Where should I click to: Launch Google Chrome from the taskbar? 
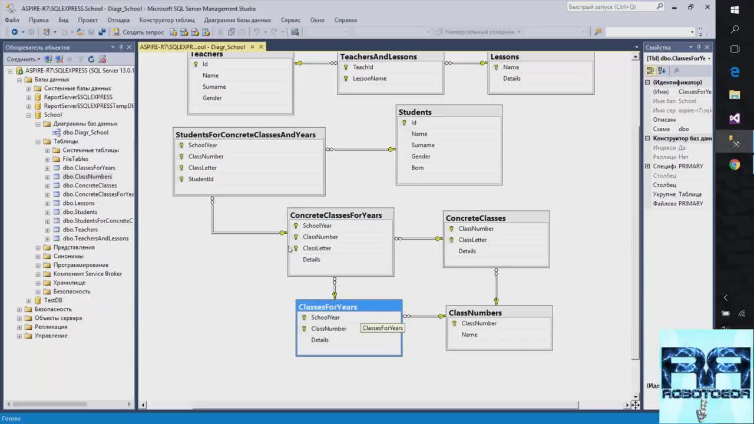(735, 165)
